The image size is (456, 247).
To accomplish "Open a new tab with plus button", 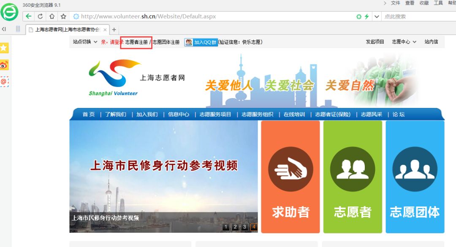I will click(x=114, y=30).
